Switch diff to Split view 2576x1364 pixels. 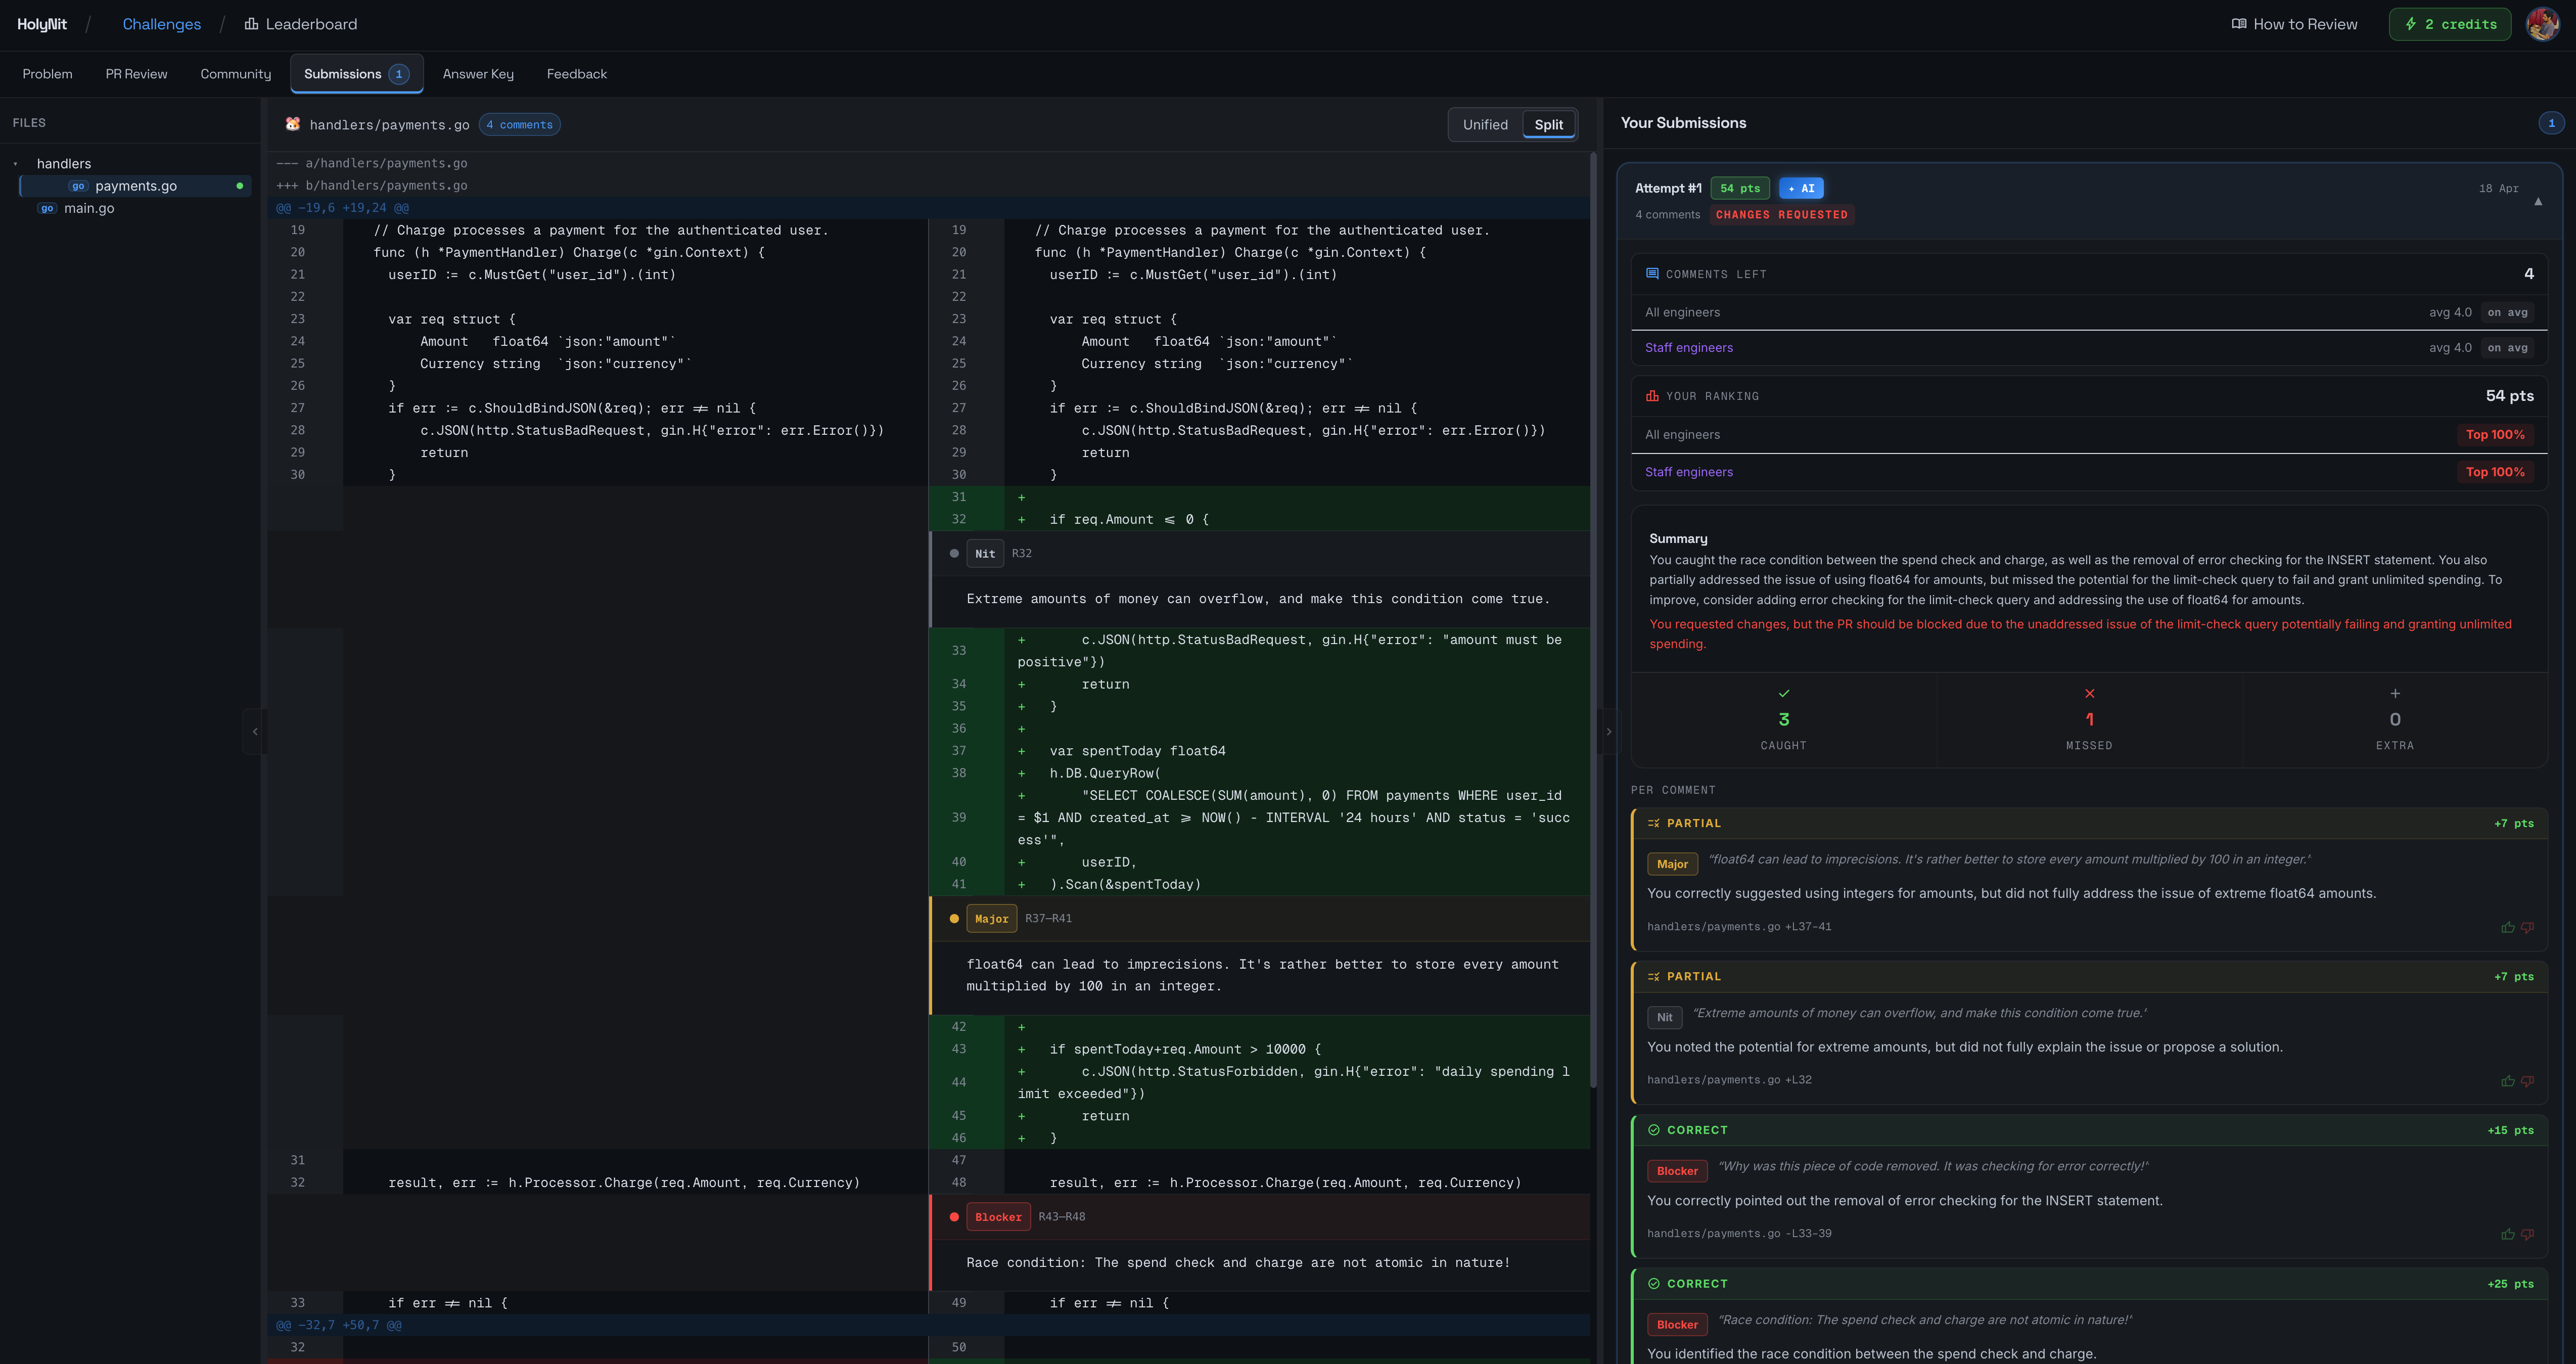(x=1548, y=124)
